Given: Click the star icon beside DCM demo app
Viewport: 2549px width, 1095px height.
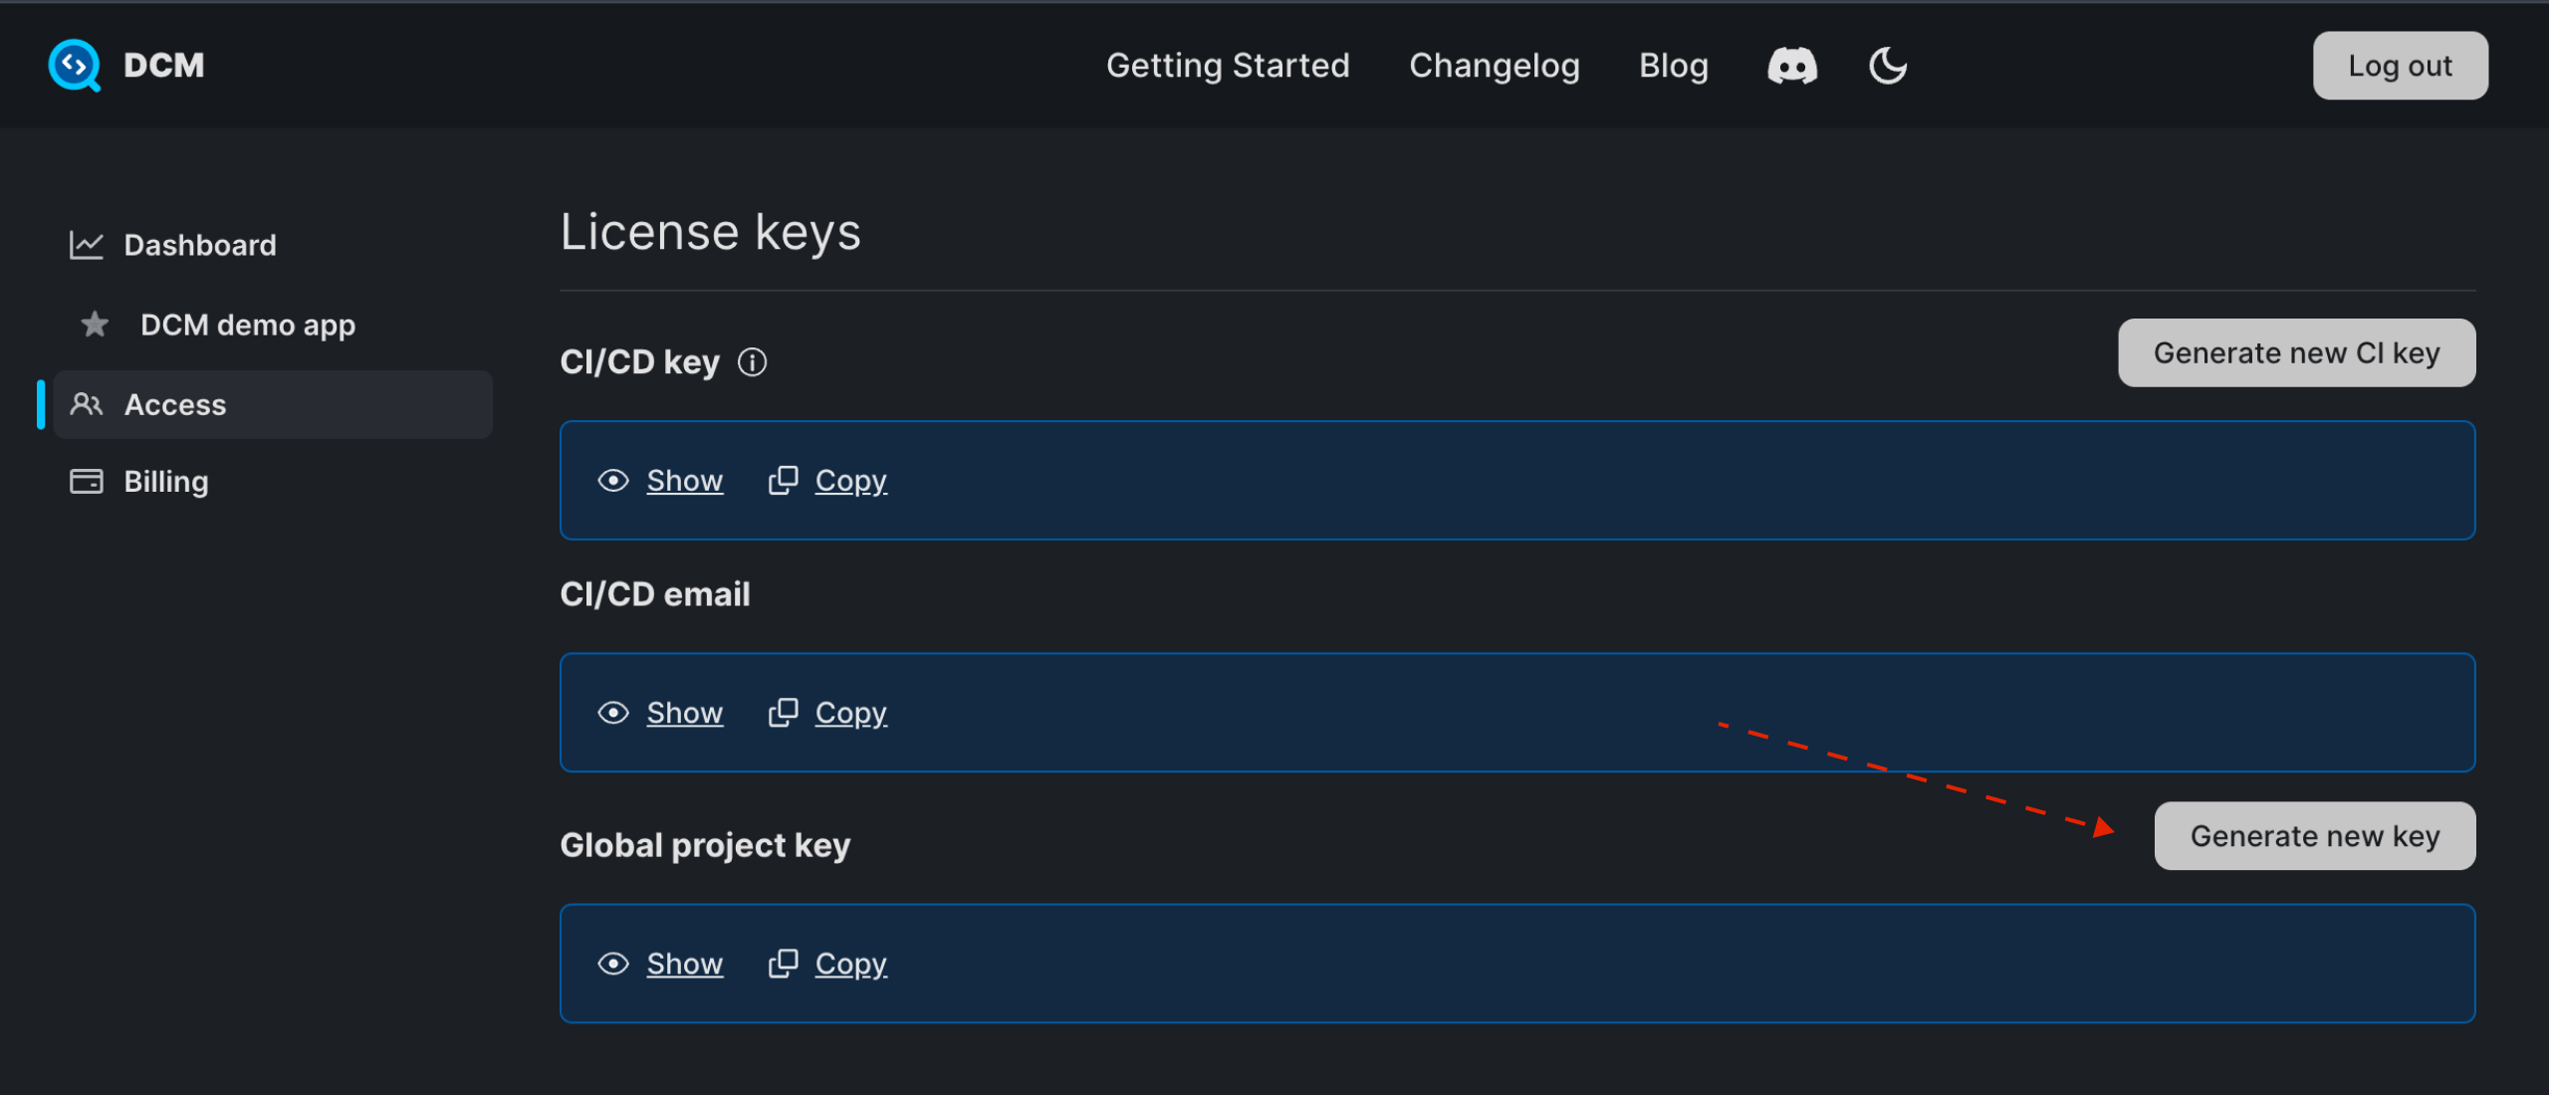Looking at the screenshot, I should coord(93,325).
